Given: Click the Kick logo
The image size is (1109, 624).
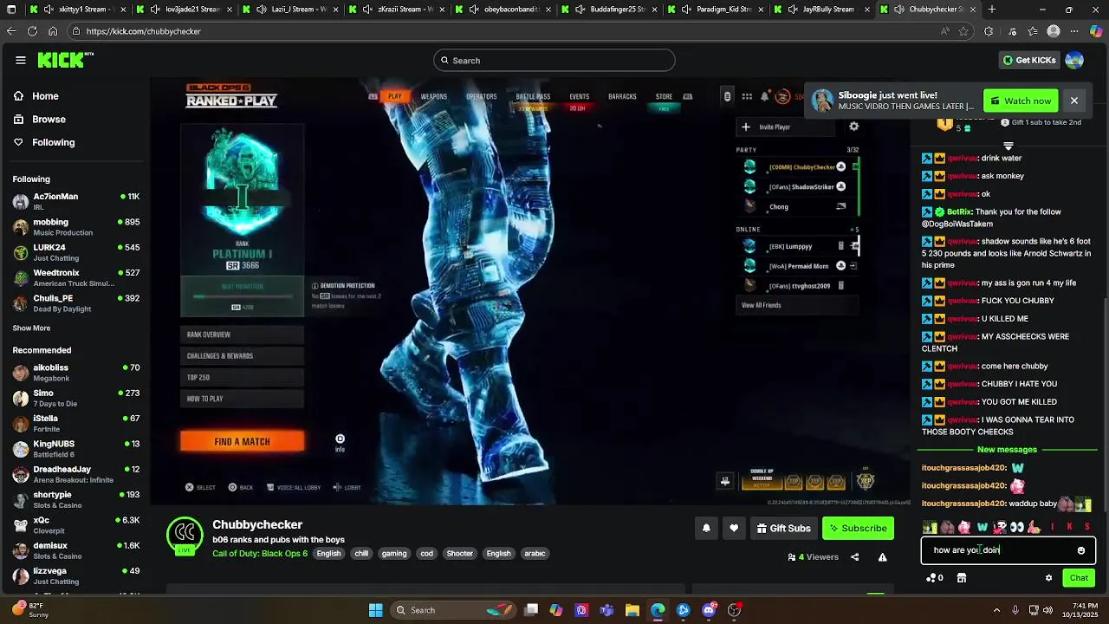Looking at the screenshot, I should tap(65, 60).
